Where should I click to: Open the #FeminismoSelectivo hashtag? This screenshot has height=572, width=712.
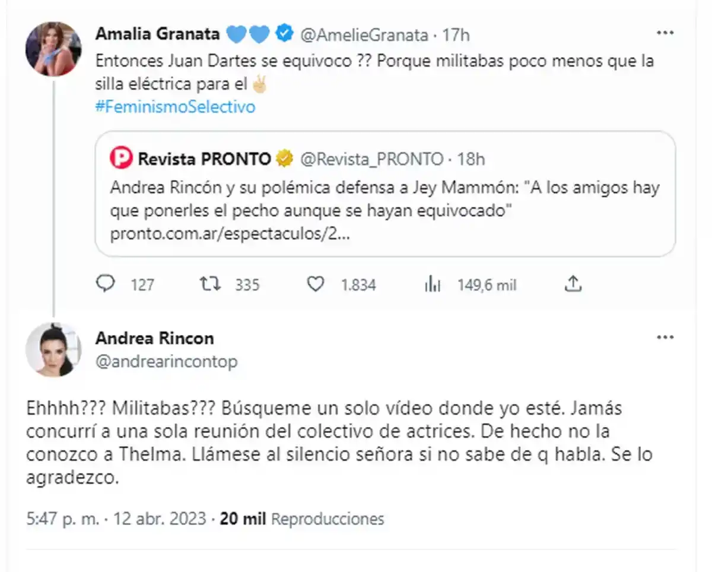(x=176, y=106)
